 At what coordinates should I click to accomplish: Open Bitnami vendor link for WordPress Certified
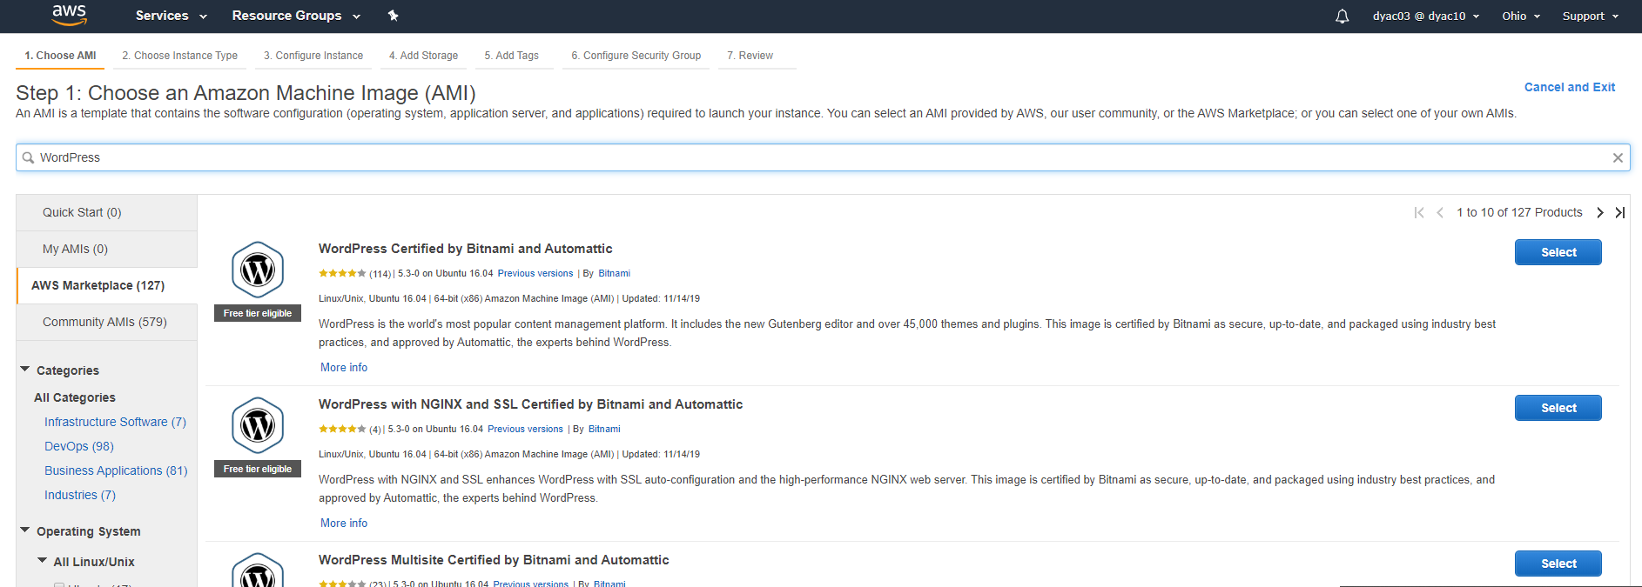point(614,273)
